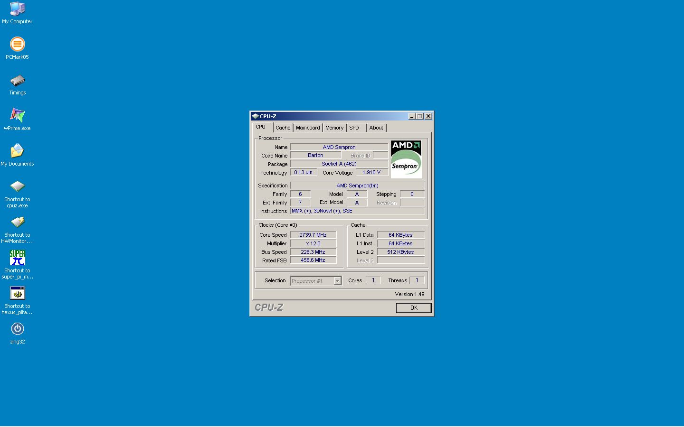The width and height of the screenshot is (684, 427).
Task: Click the Multiplier value x 12.0
Action: click(x=313, y=243)
